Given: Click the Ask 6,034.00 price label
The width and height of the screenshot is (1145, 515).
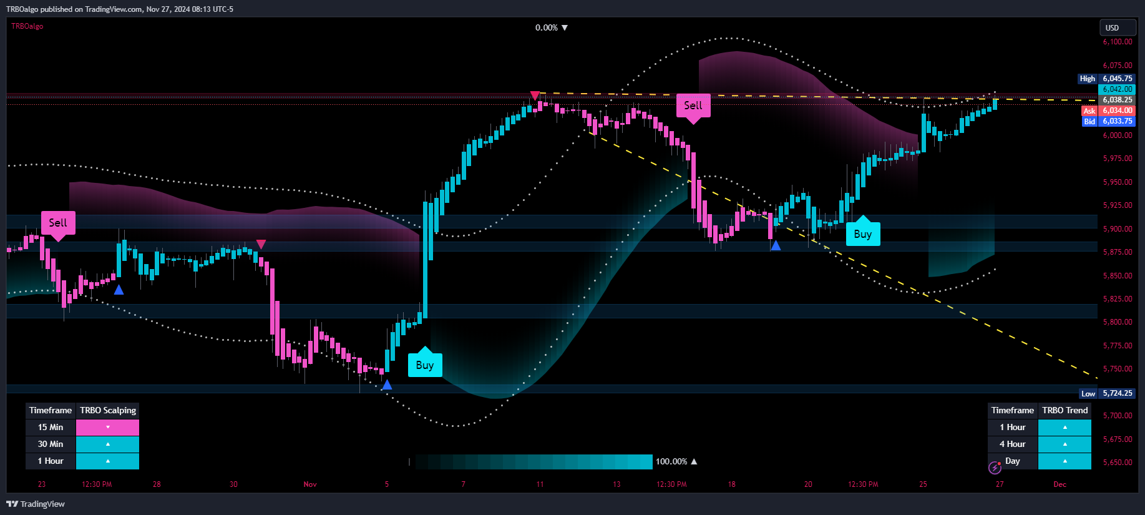Looking at the screenshot, I should 1108,110.
